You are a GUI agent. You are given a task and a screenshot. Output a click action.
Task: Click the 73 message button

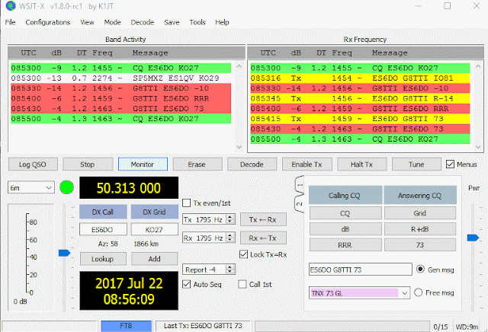tap(420, 245)
